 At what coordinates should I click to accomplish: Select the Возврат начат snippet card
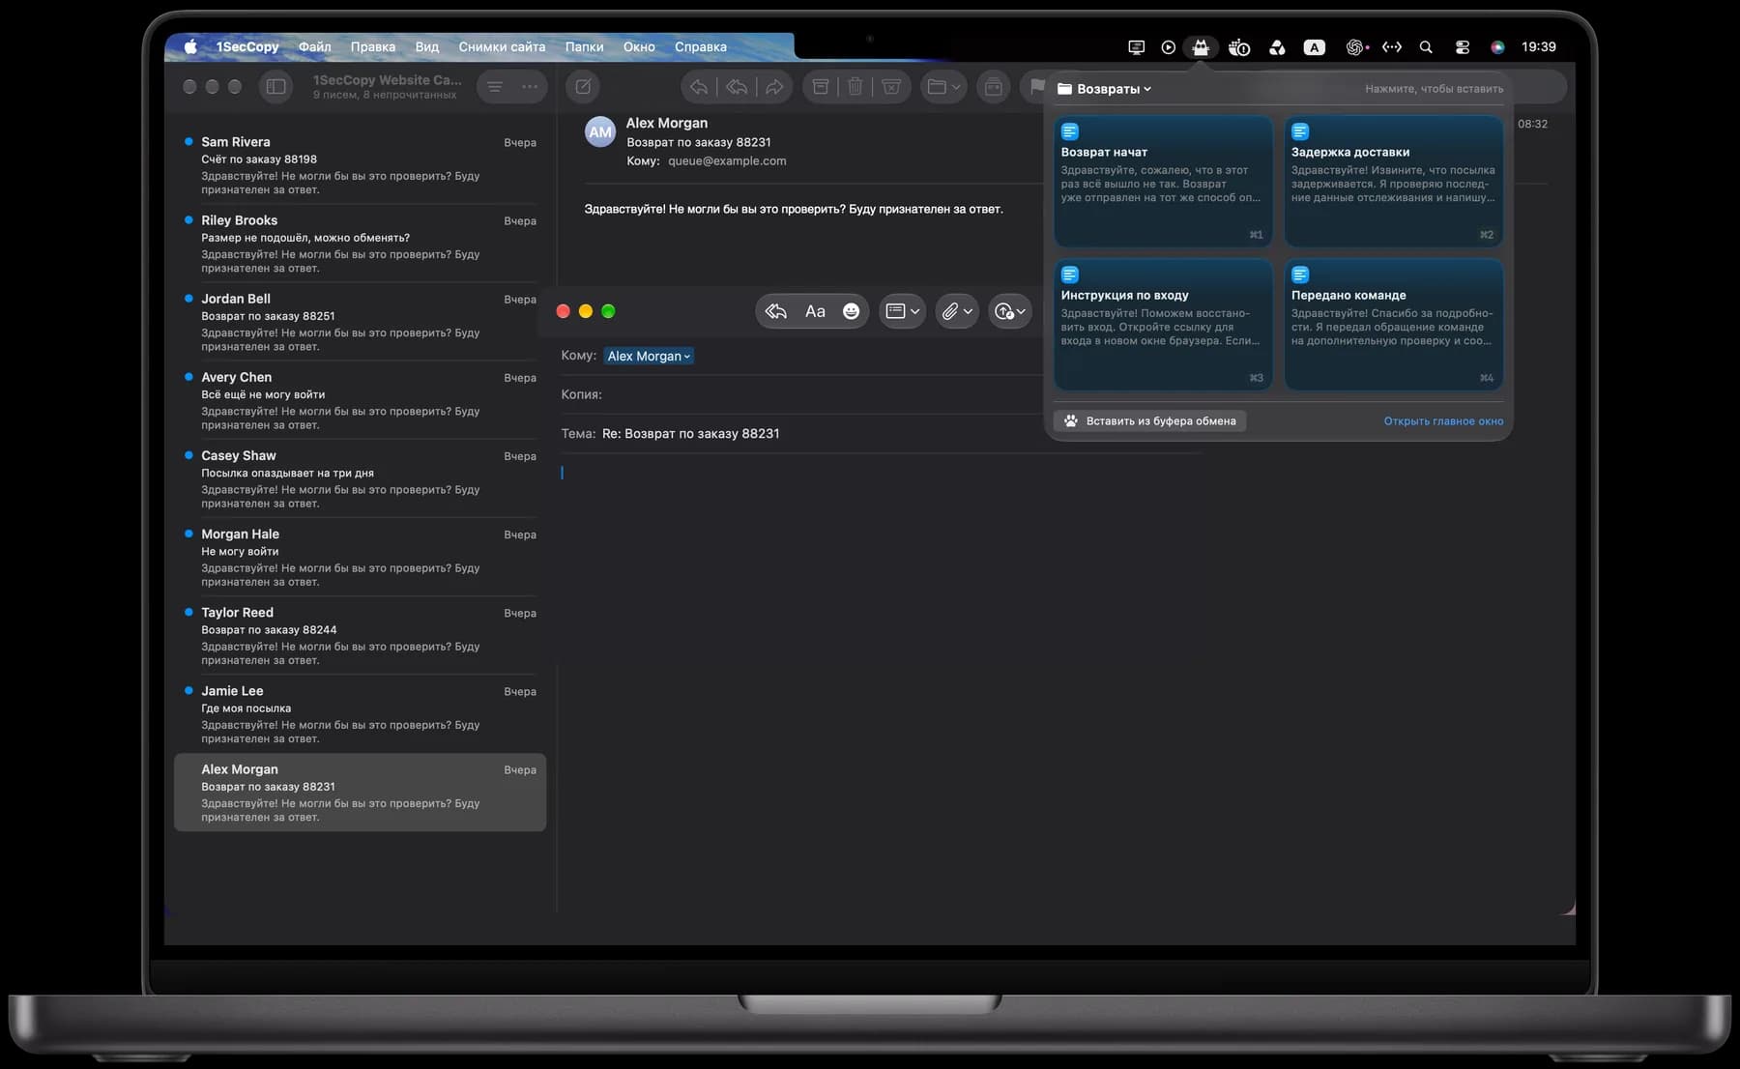pyautogui.click(x=1163, y=181)
